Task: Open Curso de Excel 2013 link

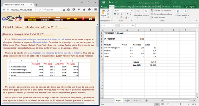Action: 32,19
